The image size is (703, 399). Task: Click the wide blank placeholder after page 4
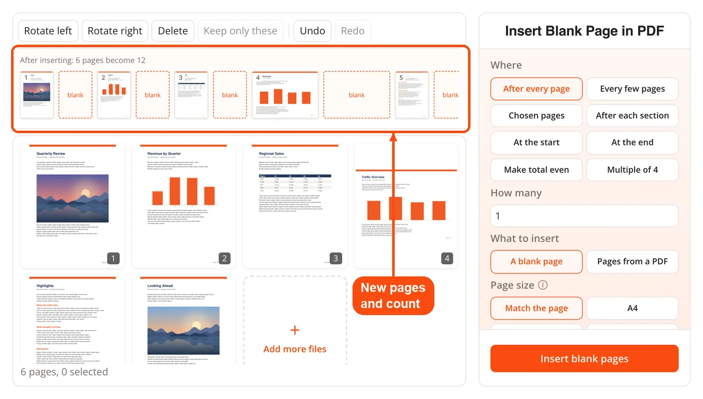click(x=357, y=95)
